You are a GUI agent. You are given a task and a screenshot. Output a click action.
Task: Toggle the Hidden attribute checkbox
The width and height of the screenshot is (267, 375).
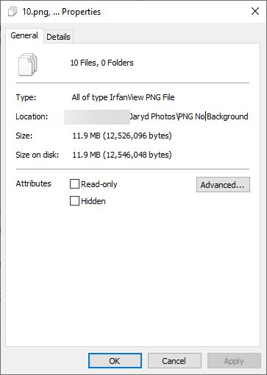coord(74,201)
